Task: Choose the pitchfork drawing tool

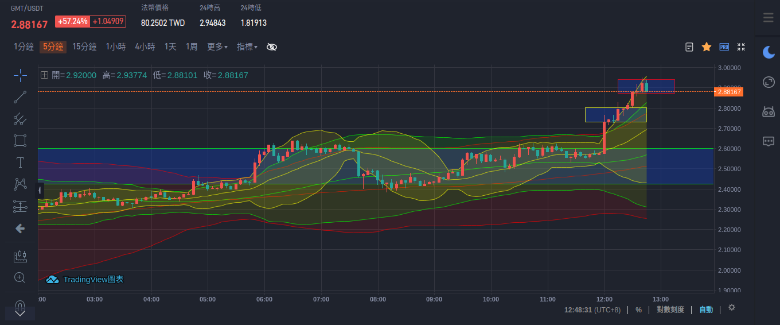Action: click(20, 119)
